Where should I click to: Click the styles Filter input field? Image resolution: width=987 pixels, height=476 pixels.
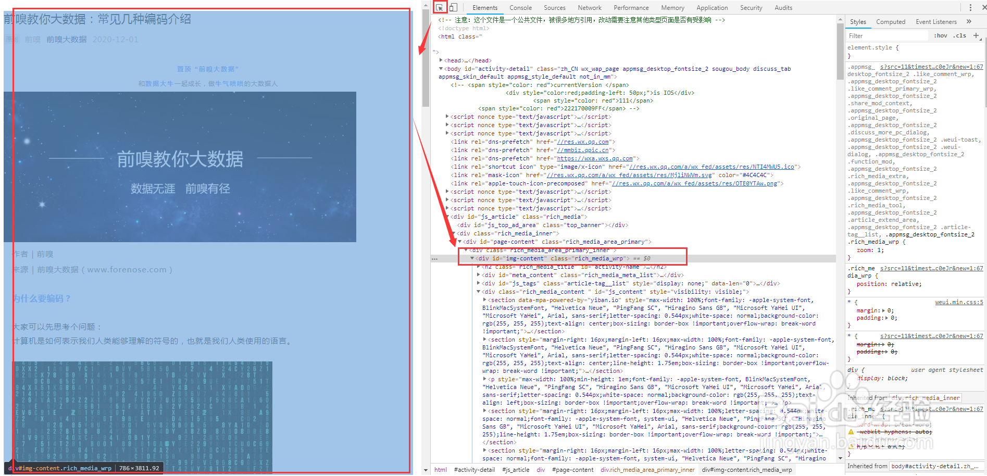tap(887, 35)
